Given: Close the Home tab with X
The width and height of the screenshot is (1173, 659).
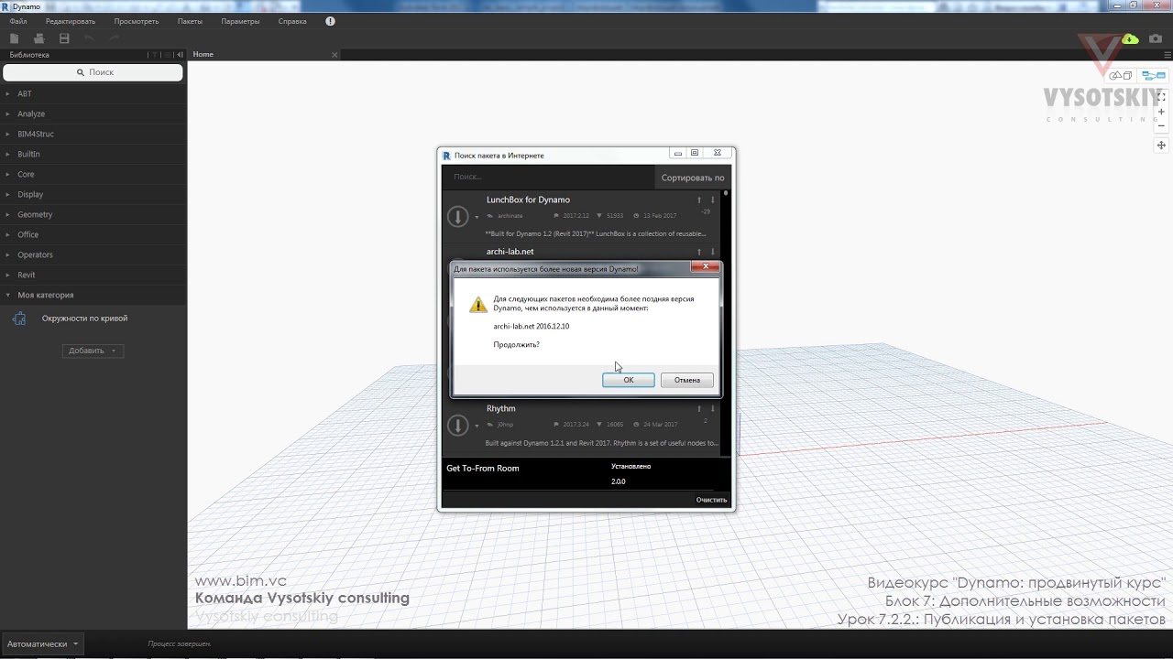Looking at the screenshot, I should tap(334, 55).
